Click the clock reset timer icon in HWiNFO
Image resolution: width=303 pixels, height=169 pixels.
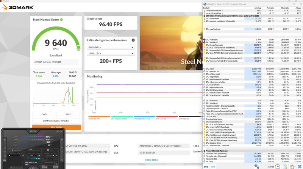pos(278,166)
